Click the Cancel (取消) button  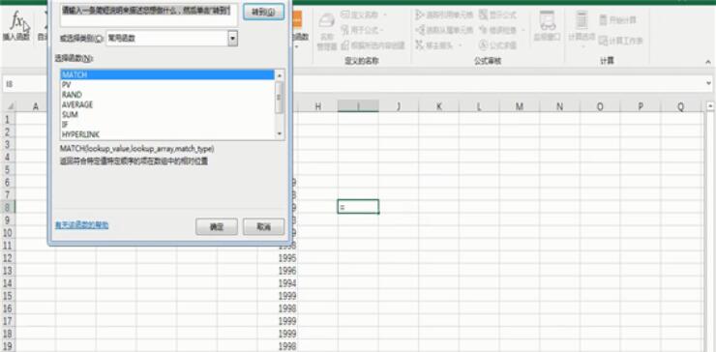[263, 227]
